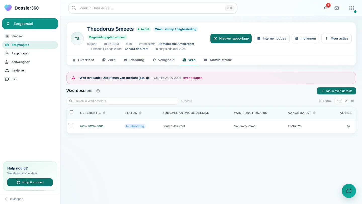
Task: Click the Incidenten warning icon in sidebar
Action: tap(7, 71)
